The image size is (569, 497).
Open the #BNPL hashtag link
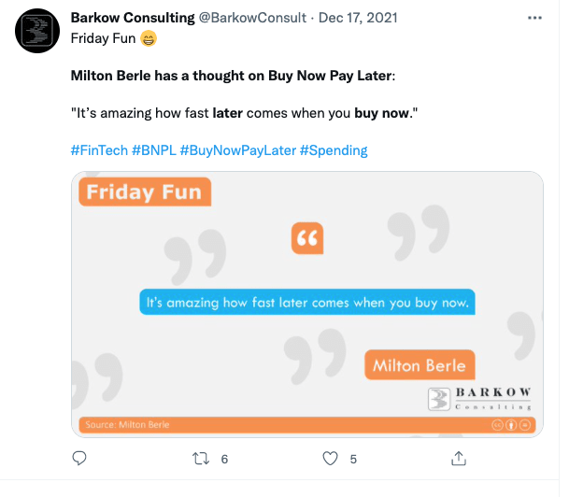pos(153,149)
